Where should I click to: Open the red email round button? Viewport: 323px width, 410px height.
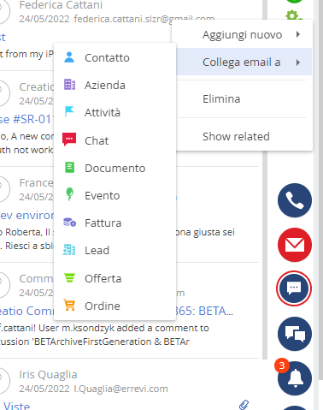(x=295, y=245)
